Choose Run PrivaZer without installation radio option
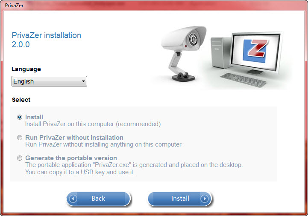308x216 pixels. coord(20,138)
